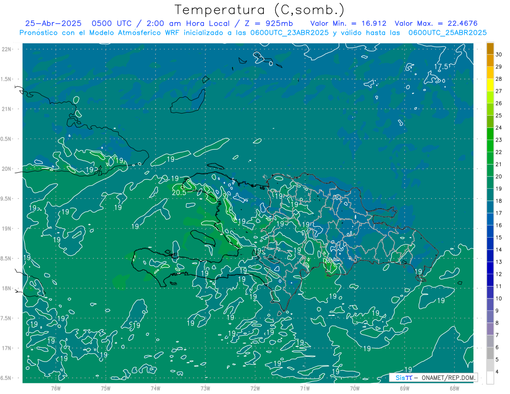Viewport: 510px width, 394px height.
Task: Click the title 'Temperatura (C,somb.)'
Action: [x=260, y=10]
